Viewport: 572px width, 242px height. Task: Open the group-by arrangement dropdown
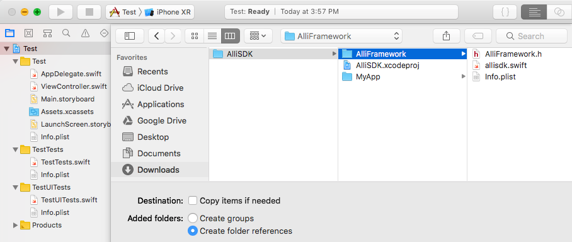coord(258,36)
